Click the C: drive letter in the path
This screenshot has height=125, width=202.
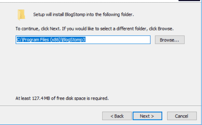19,40
